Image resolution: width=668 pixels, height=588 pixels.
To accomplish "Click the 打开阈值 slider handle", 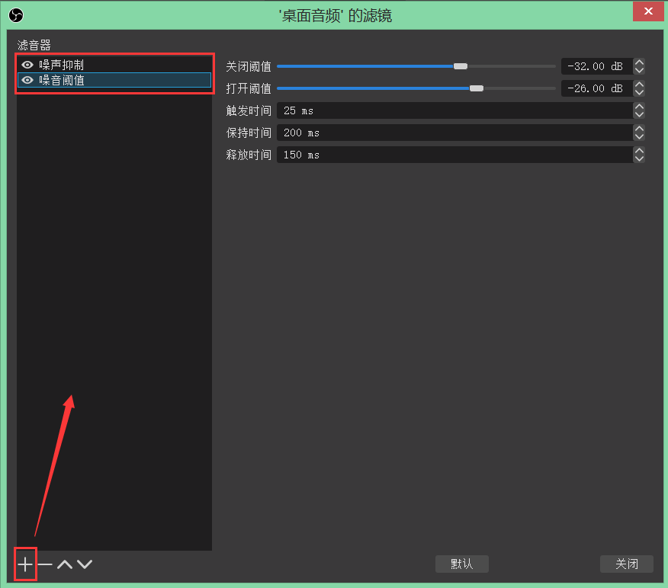I will click(x=477, y=88).
